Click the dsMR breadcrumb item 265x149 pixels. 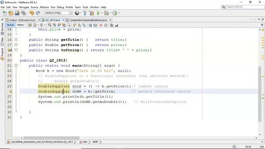[x=95, y=142]
